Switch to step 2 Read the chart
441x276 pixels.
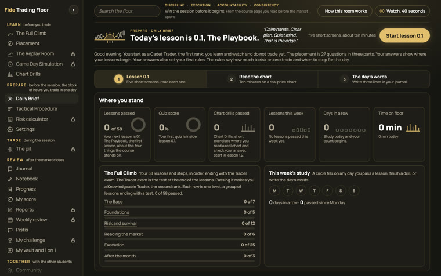click(x=262, y=79)
